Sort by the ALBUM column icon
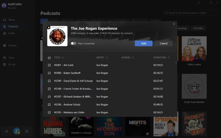The width and height of the screenshot is (221, 138). [x=133, y=58]
